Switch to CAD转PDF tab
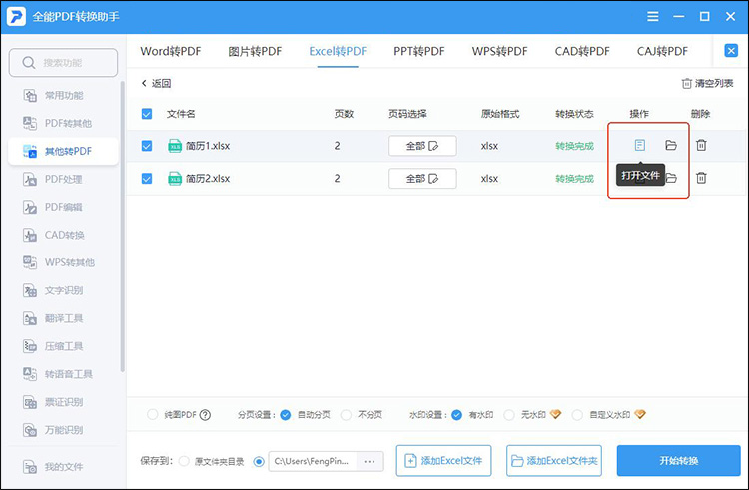Image resolution: width=749 pixels, height=490 pixels. 582,51
